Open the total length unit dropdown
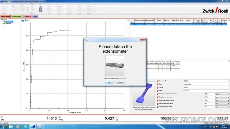Screen dimensions: 230x129 coord(222,100)
